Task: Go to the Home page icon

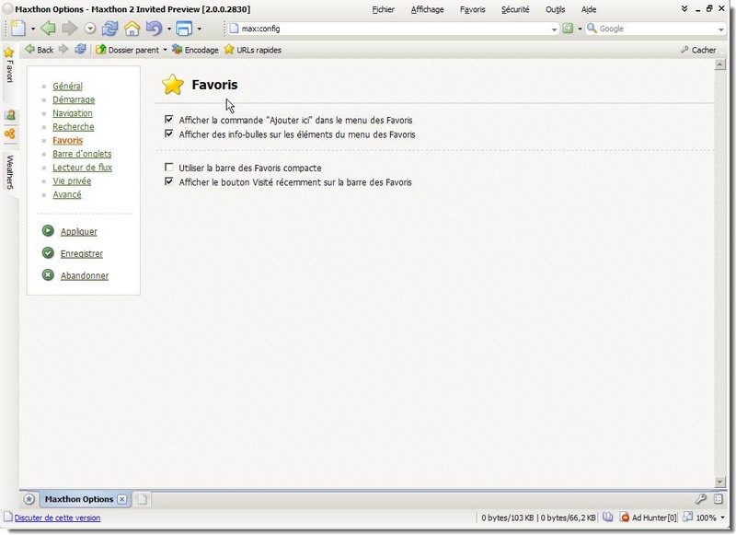Action: tap(132, 29)
